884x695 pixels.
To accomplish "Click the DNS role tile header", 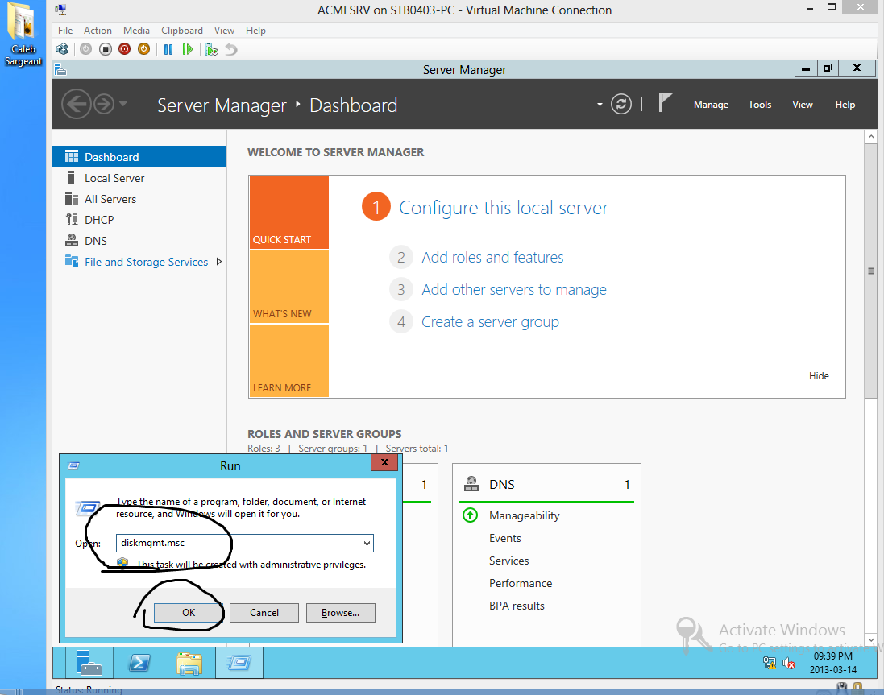I will [x=546, y=484].
